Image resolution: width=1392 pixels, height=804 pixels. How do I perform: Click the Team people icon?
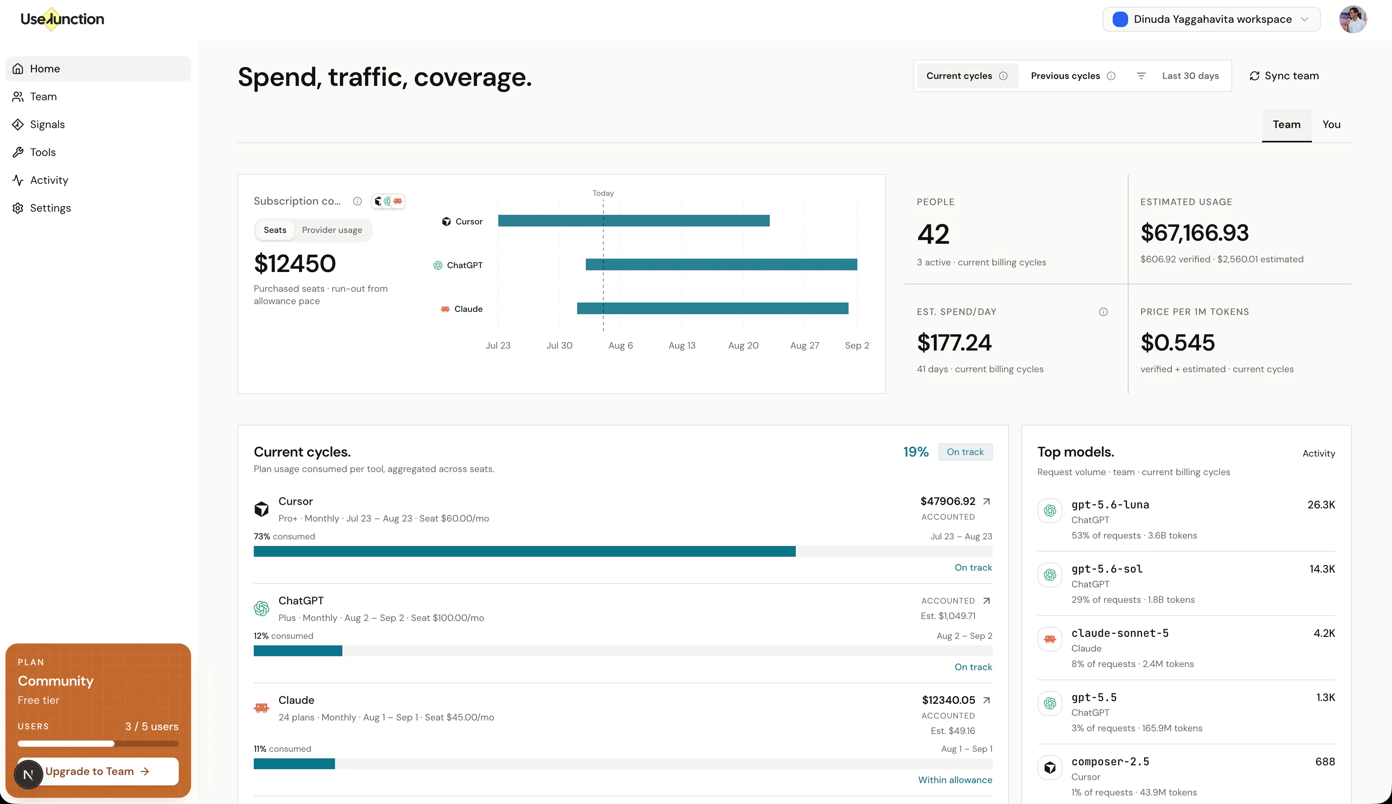click(x=18, y=97)
